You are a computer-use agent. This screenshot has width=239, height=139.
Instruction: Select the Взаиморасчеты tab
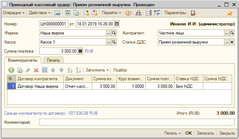coord(23,60)
